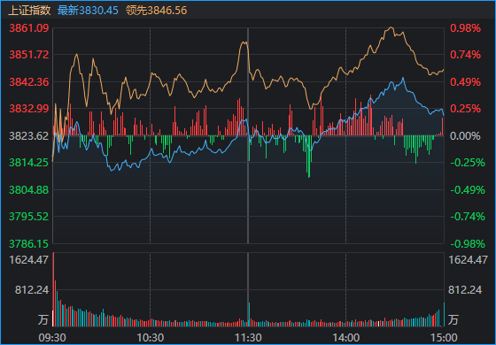Click the 领先3846.56 leading index value
This screenshot has height=345, width=496.
tap(156, 11)
